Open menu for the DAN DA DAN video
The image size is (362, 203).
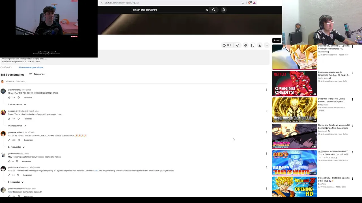352,73
